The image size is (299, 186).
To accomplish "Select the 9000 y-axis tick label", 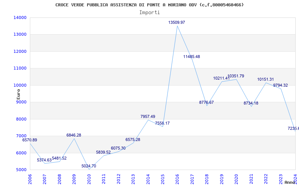I will pyautogui.click(x=21, y=102).
